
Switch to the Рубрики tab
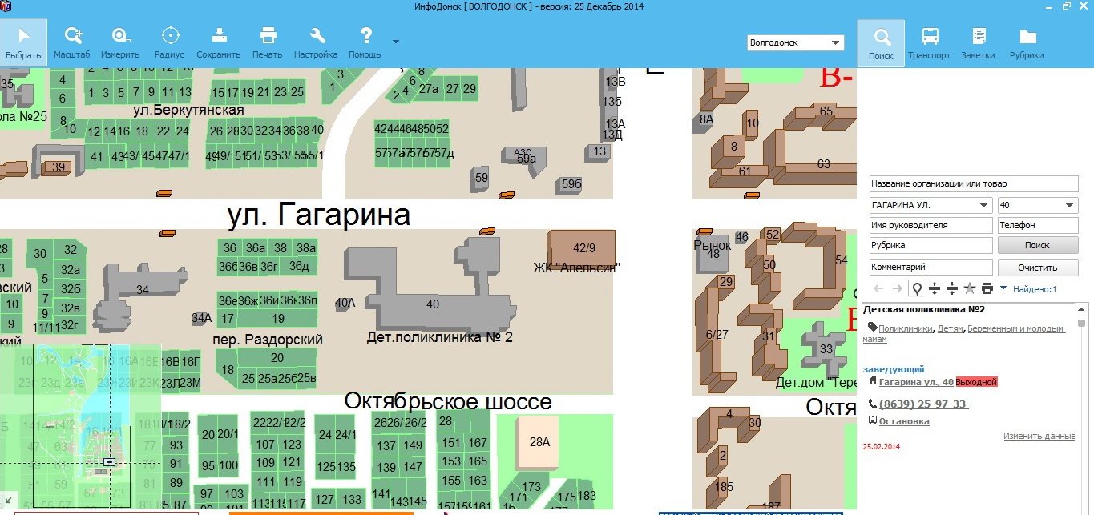1027,43
